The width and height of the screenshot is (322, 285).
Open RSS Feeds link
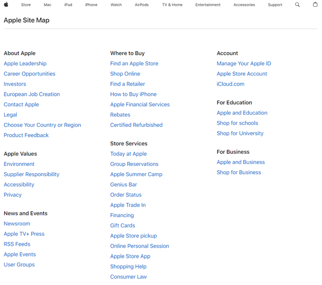click(x=17, y=244)
